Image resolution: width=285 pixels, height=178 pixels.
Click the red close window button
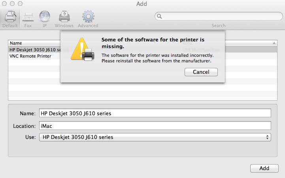(4, 4)
